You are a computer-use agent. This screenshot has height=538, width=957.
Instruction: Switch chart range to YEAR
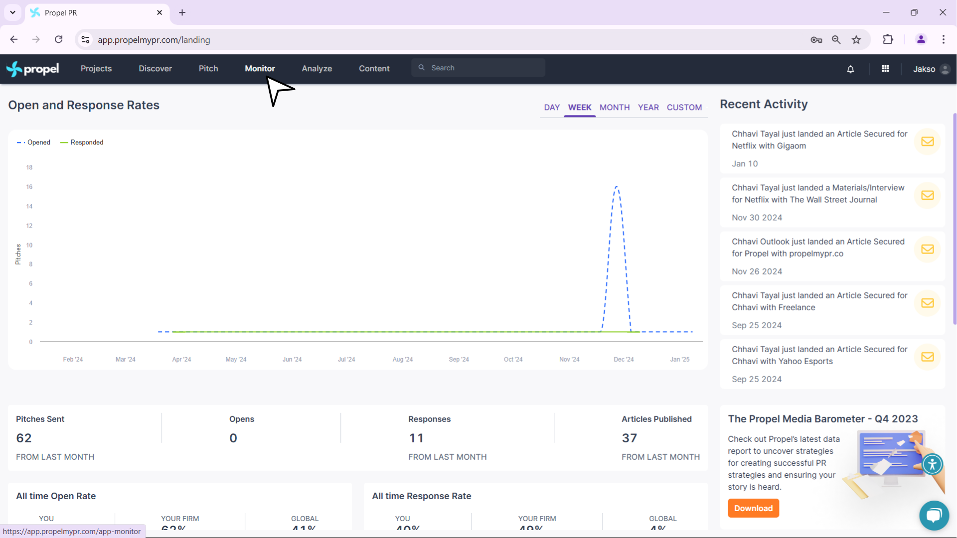tap(648, 108)
